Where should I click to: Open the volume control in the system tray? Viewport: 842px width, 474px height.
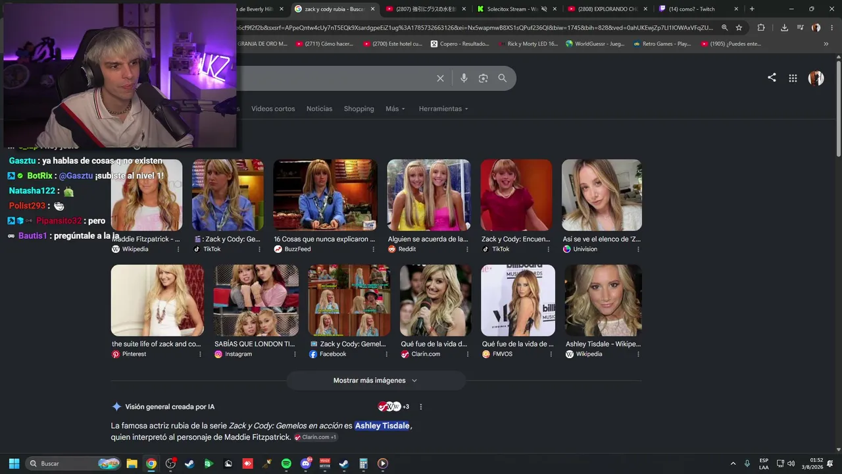point(791,463)
